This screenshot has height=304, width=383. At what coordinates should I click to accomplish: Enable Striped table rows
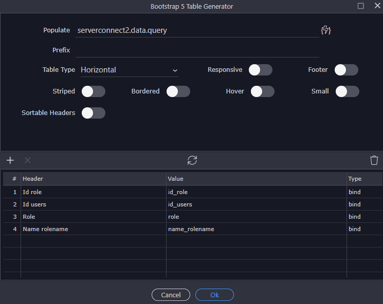pos(93,91)
